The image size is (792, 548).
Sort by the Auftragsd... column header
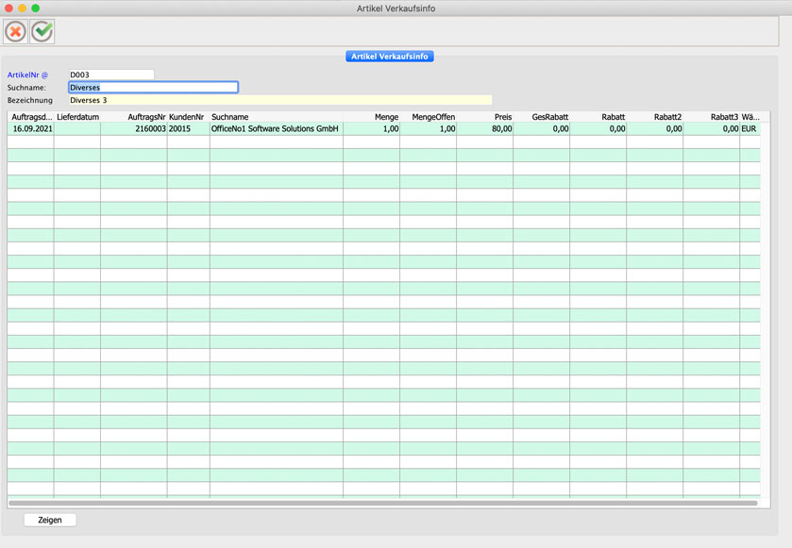click(x=31, y=117)
